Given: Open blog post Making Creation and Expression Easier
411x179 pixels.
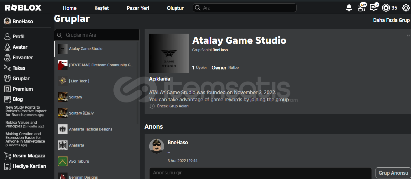Looking at the screenshot, I should (25, 139).
